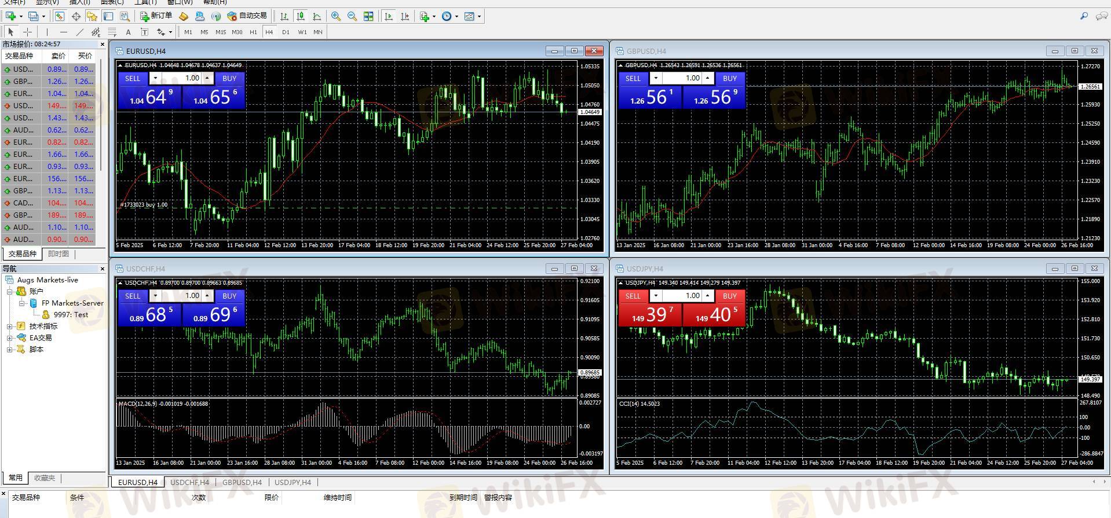Toggle the 自动交易 auto trading button
Image resolution: width=1111 pixels, height=518 pixels.
[x=247, y=16]
